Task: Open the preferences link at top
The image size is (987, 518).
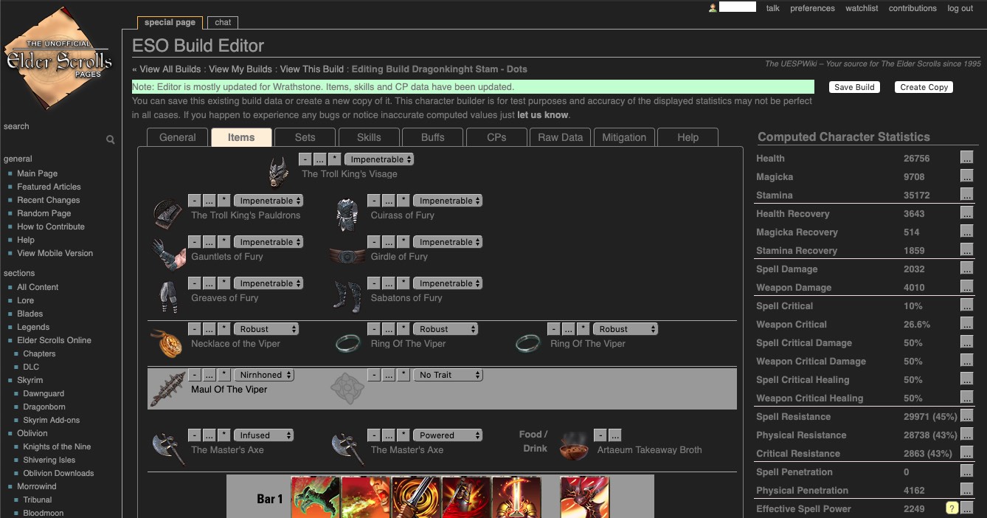Action: point(812,8)
